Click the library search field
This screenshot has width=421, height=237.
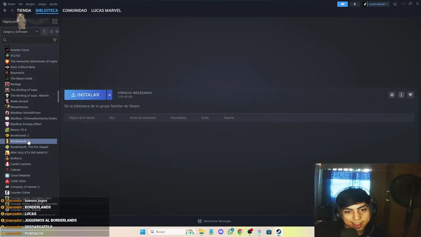pyautogui.click(x=26, y=40)
